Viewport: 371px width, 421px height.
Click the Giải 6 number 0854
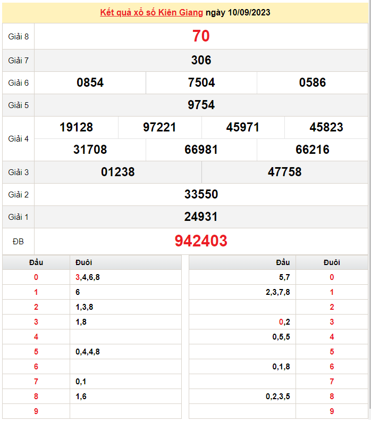[90, 82]
